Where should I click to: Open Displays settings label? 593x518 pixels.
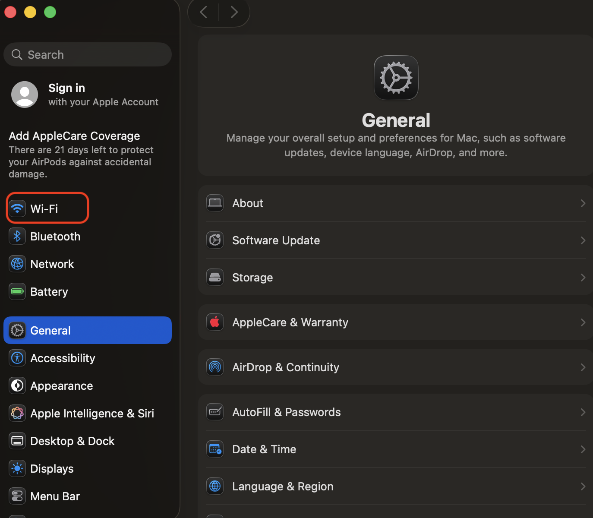click(52, 469)
